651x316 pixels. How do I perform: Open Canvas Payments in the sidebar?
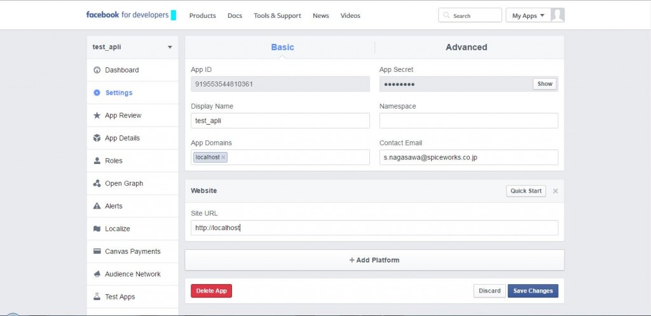132,251
